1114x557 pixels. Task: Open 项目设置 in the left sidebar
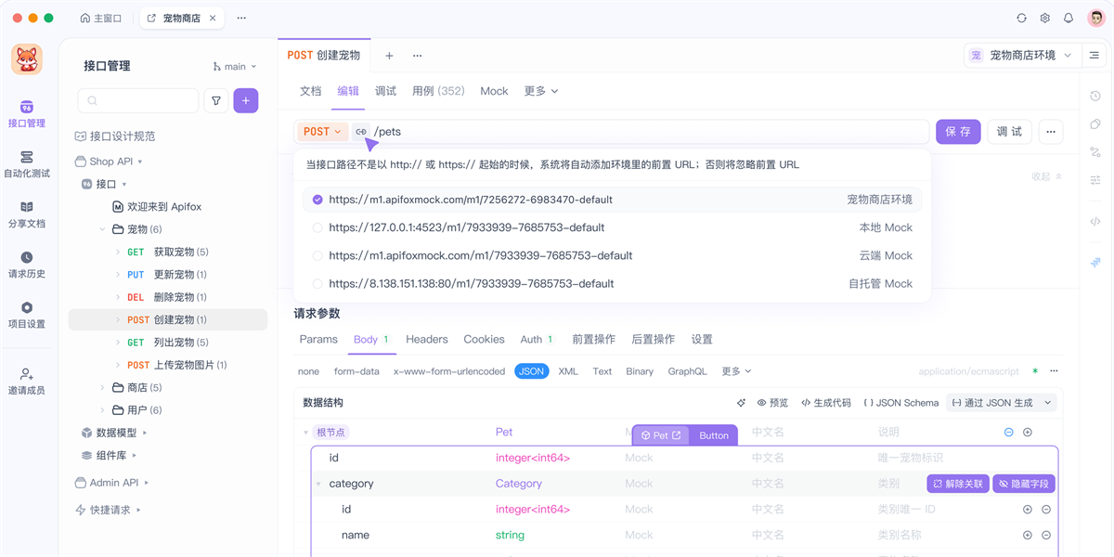tap(27, 315)
